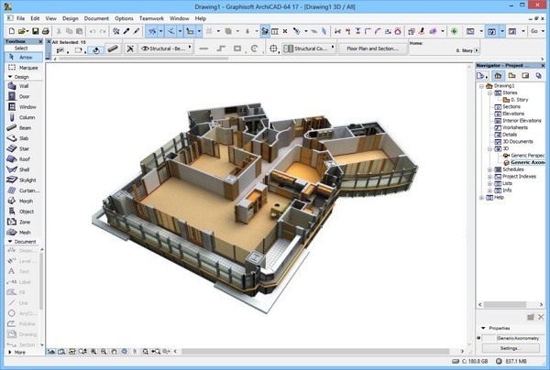
Task: Click the Save icon in toolbar
Action: coord(36,31)
